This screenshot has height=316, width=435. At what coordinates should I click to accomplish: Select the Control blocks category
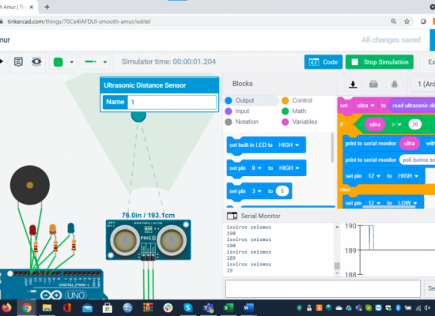point(297,100)
